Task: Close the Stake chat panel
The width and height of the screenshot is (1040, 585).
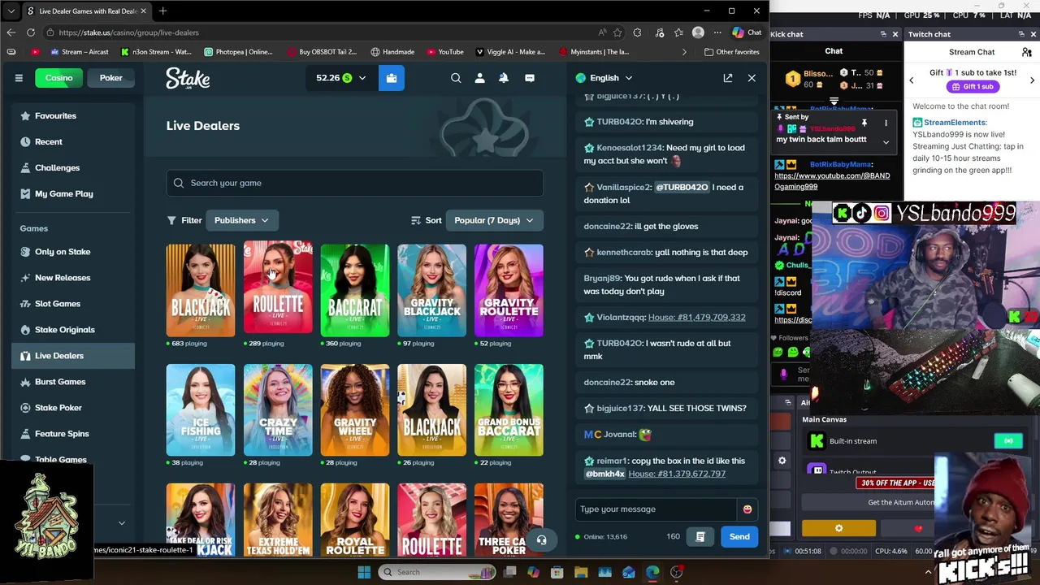Action: coord(752,78)
